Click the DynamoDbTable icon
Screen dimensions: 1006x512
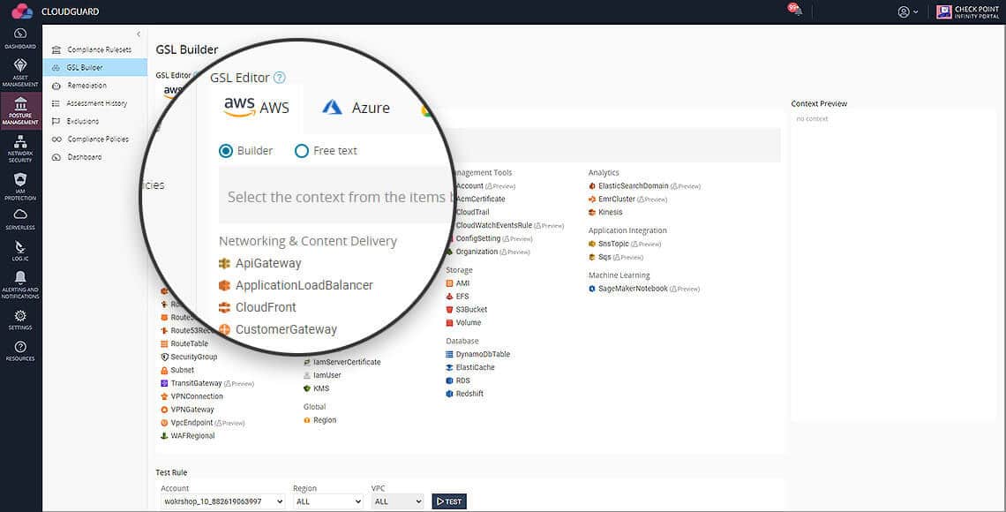tap(450, 354)
